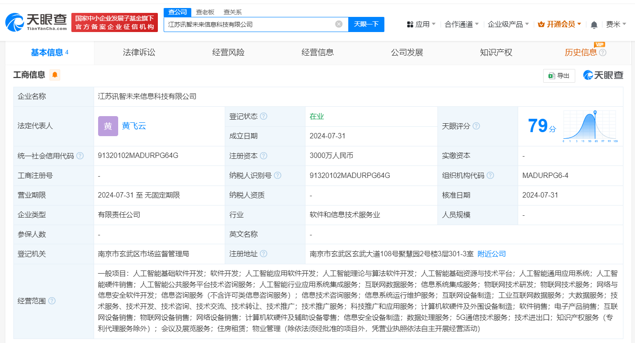635x343 pixels.
Task: Click the clear × icon in the search box
Action: coord(338,24)
